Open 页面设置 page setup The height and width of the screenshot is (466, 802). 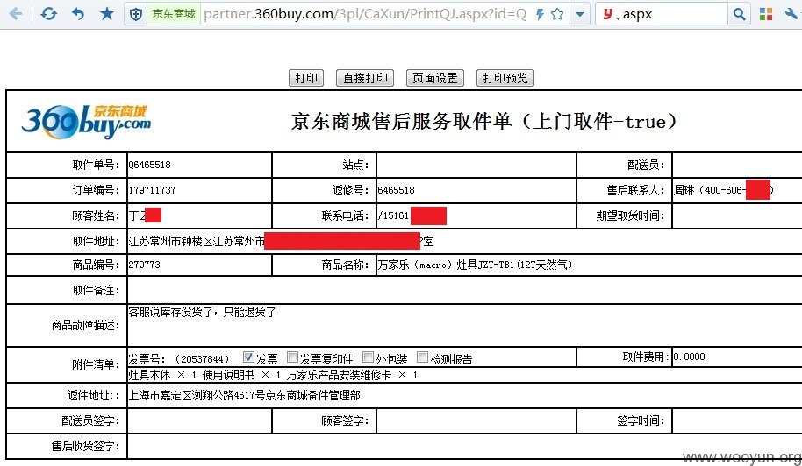[434, 78]
